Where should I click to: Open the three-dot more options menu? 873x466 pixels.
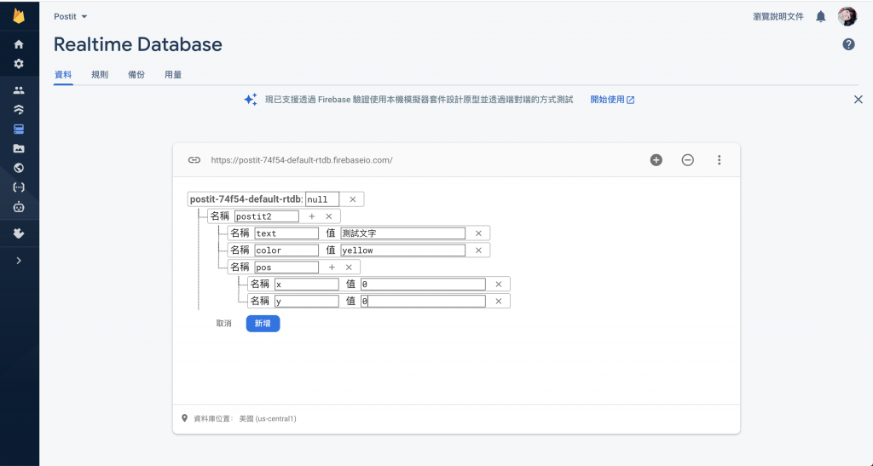pos(719,160)
